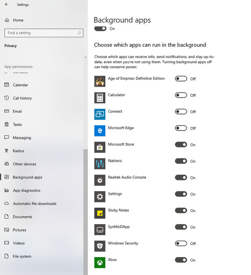This screenshot has height=275, width=251.
Task: Switch off the Nahimic toggle
Action: tap(181, 161)
